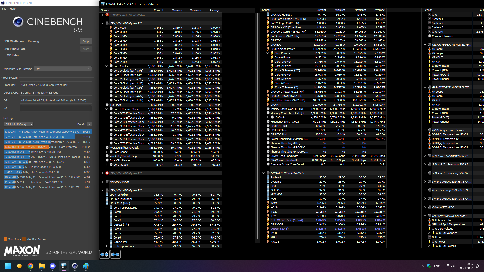The width and height of the screenshot is (484, 272).
Task: Click the red X disabled System sensor icon
Action: (x=107, y=15)
